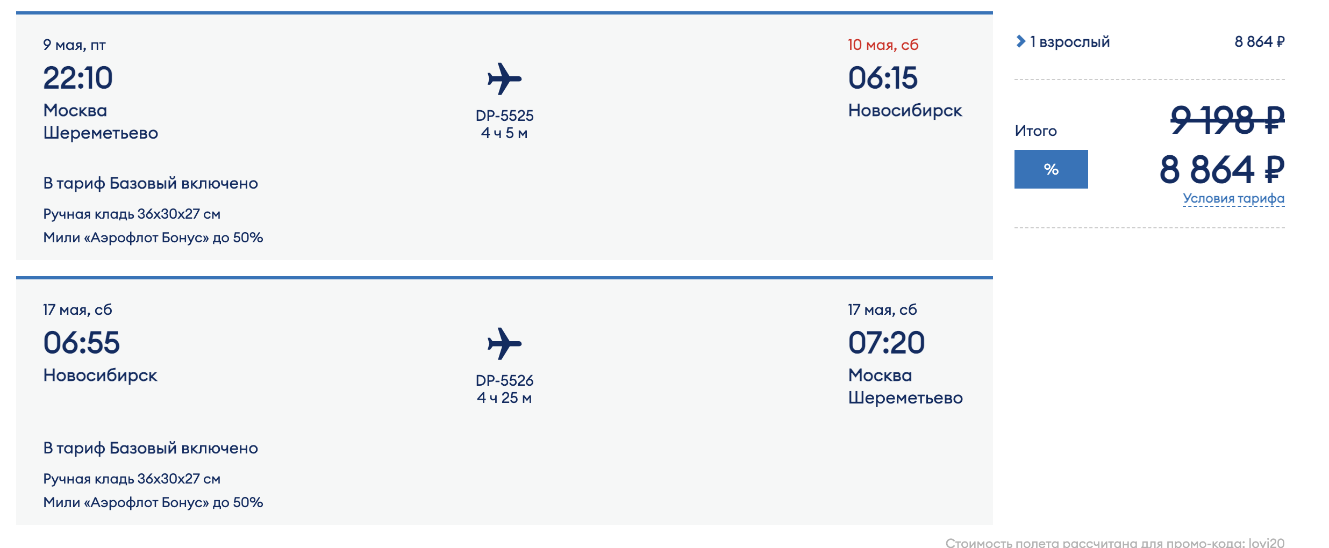
Task: Click the promo code note mentioning lovi20
Action: point(1115,543)
